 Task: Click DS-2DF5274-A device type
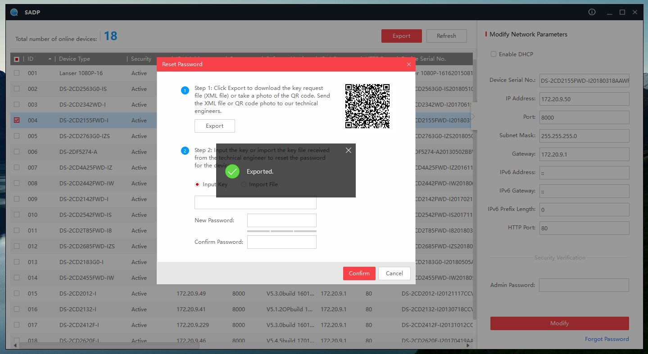click(78, 152)
